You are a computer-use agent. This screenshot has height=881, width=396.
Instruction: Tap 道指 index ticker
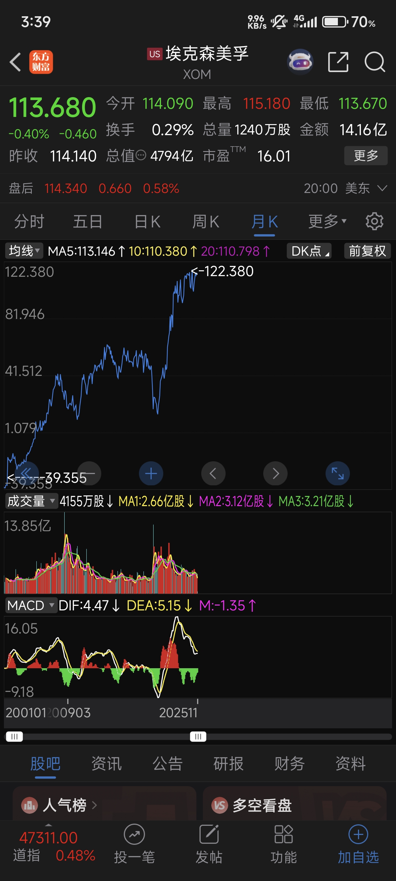click(54, 847)
